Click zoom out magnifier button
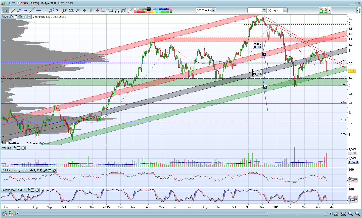 350,214
